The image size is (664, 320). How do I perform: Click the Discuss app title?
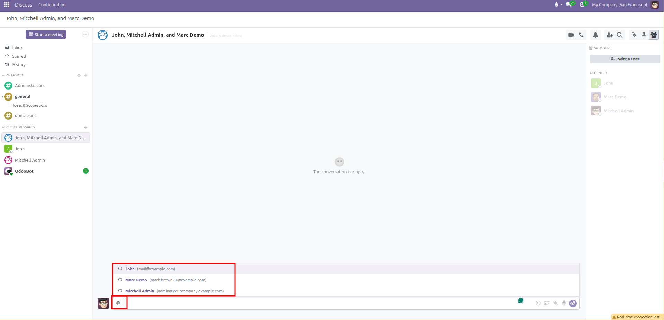point(23,4)
